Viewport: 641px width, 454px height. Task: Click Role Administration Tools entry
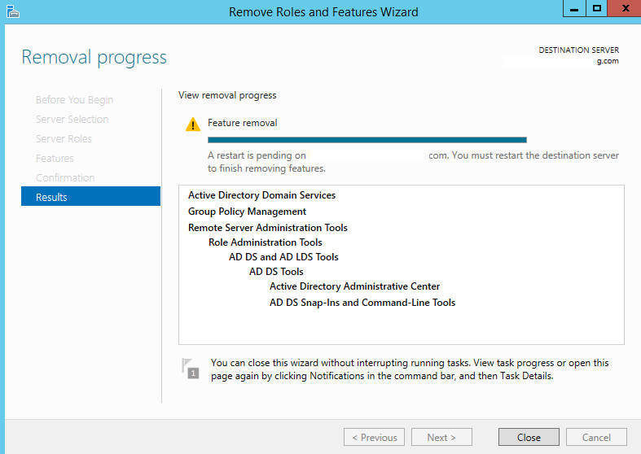(266, 242)
